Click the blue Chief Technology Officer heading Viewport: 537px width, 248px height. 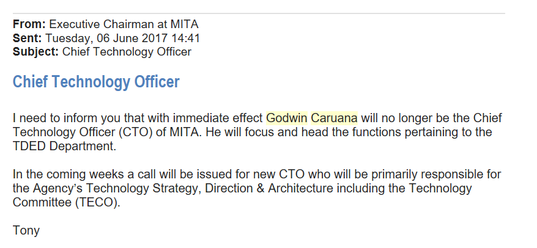point(96,82)
